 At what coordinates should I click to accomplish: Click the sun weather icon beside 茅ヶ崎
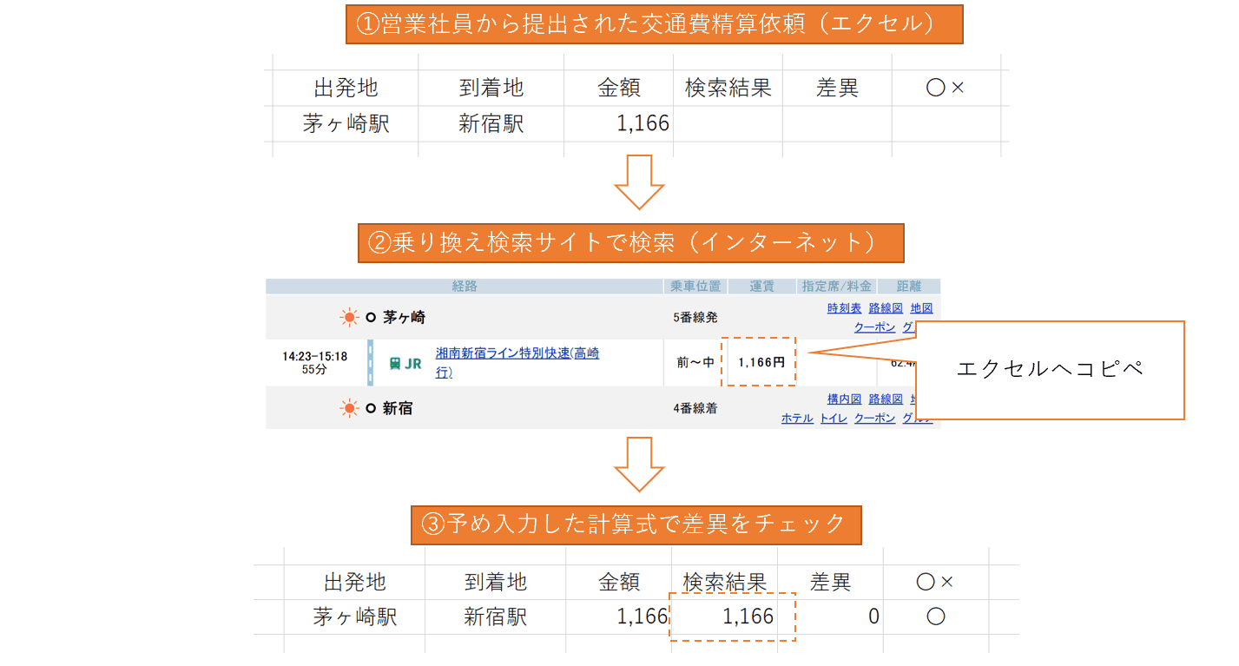tap(350, 317)
